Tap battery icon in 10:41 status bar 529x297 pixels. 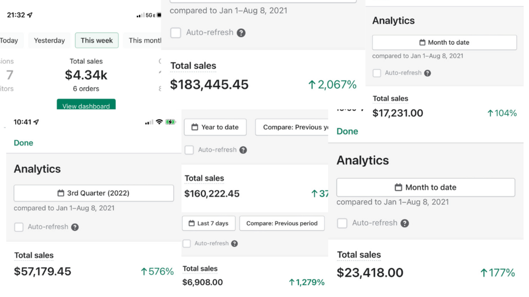tap(171, 122)
